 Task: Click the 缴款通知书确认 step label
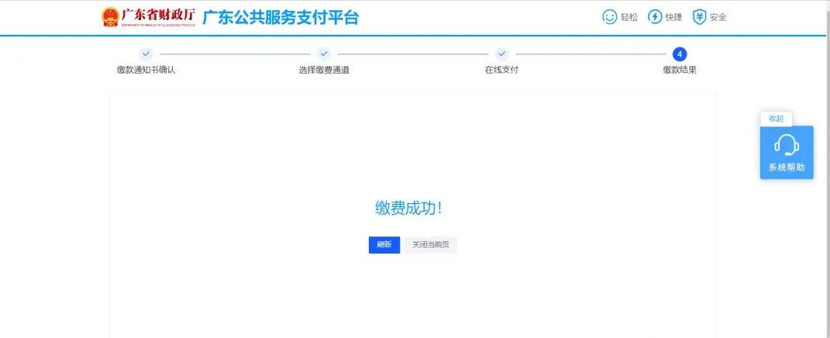coord(146,70)
